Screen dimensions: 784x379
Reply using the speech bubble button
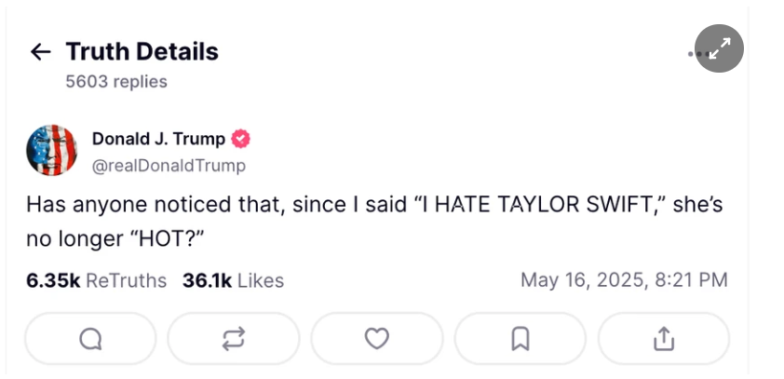click(90, 339)
